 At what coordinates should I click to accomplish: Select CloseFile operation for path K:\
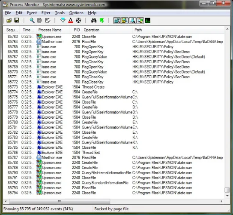(89, 147)
